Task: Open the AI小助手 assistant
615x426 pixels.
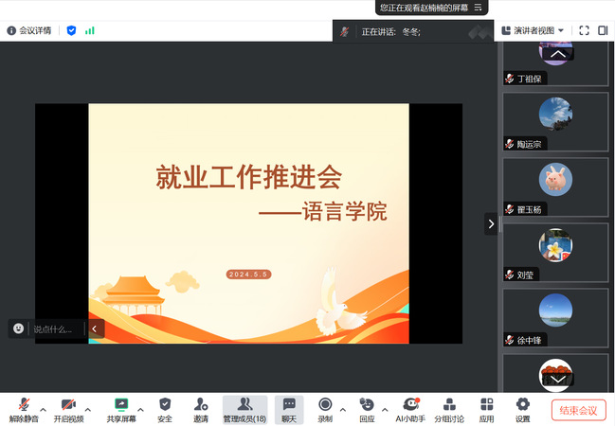Action: pos(411,405)
